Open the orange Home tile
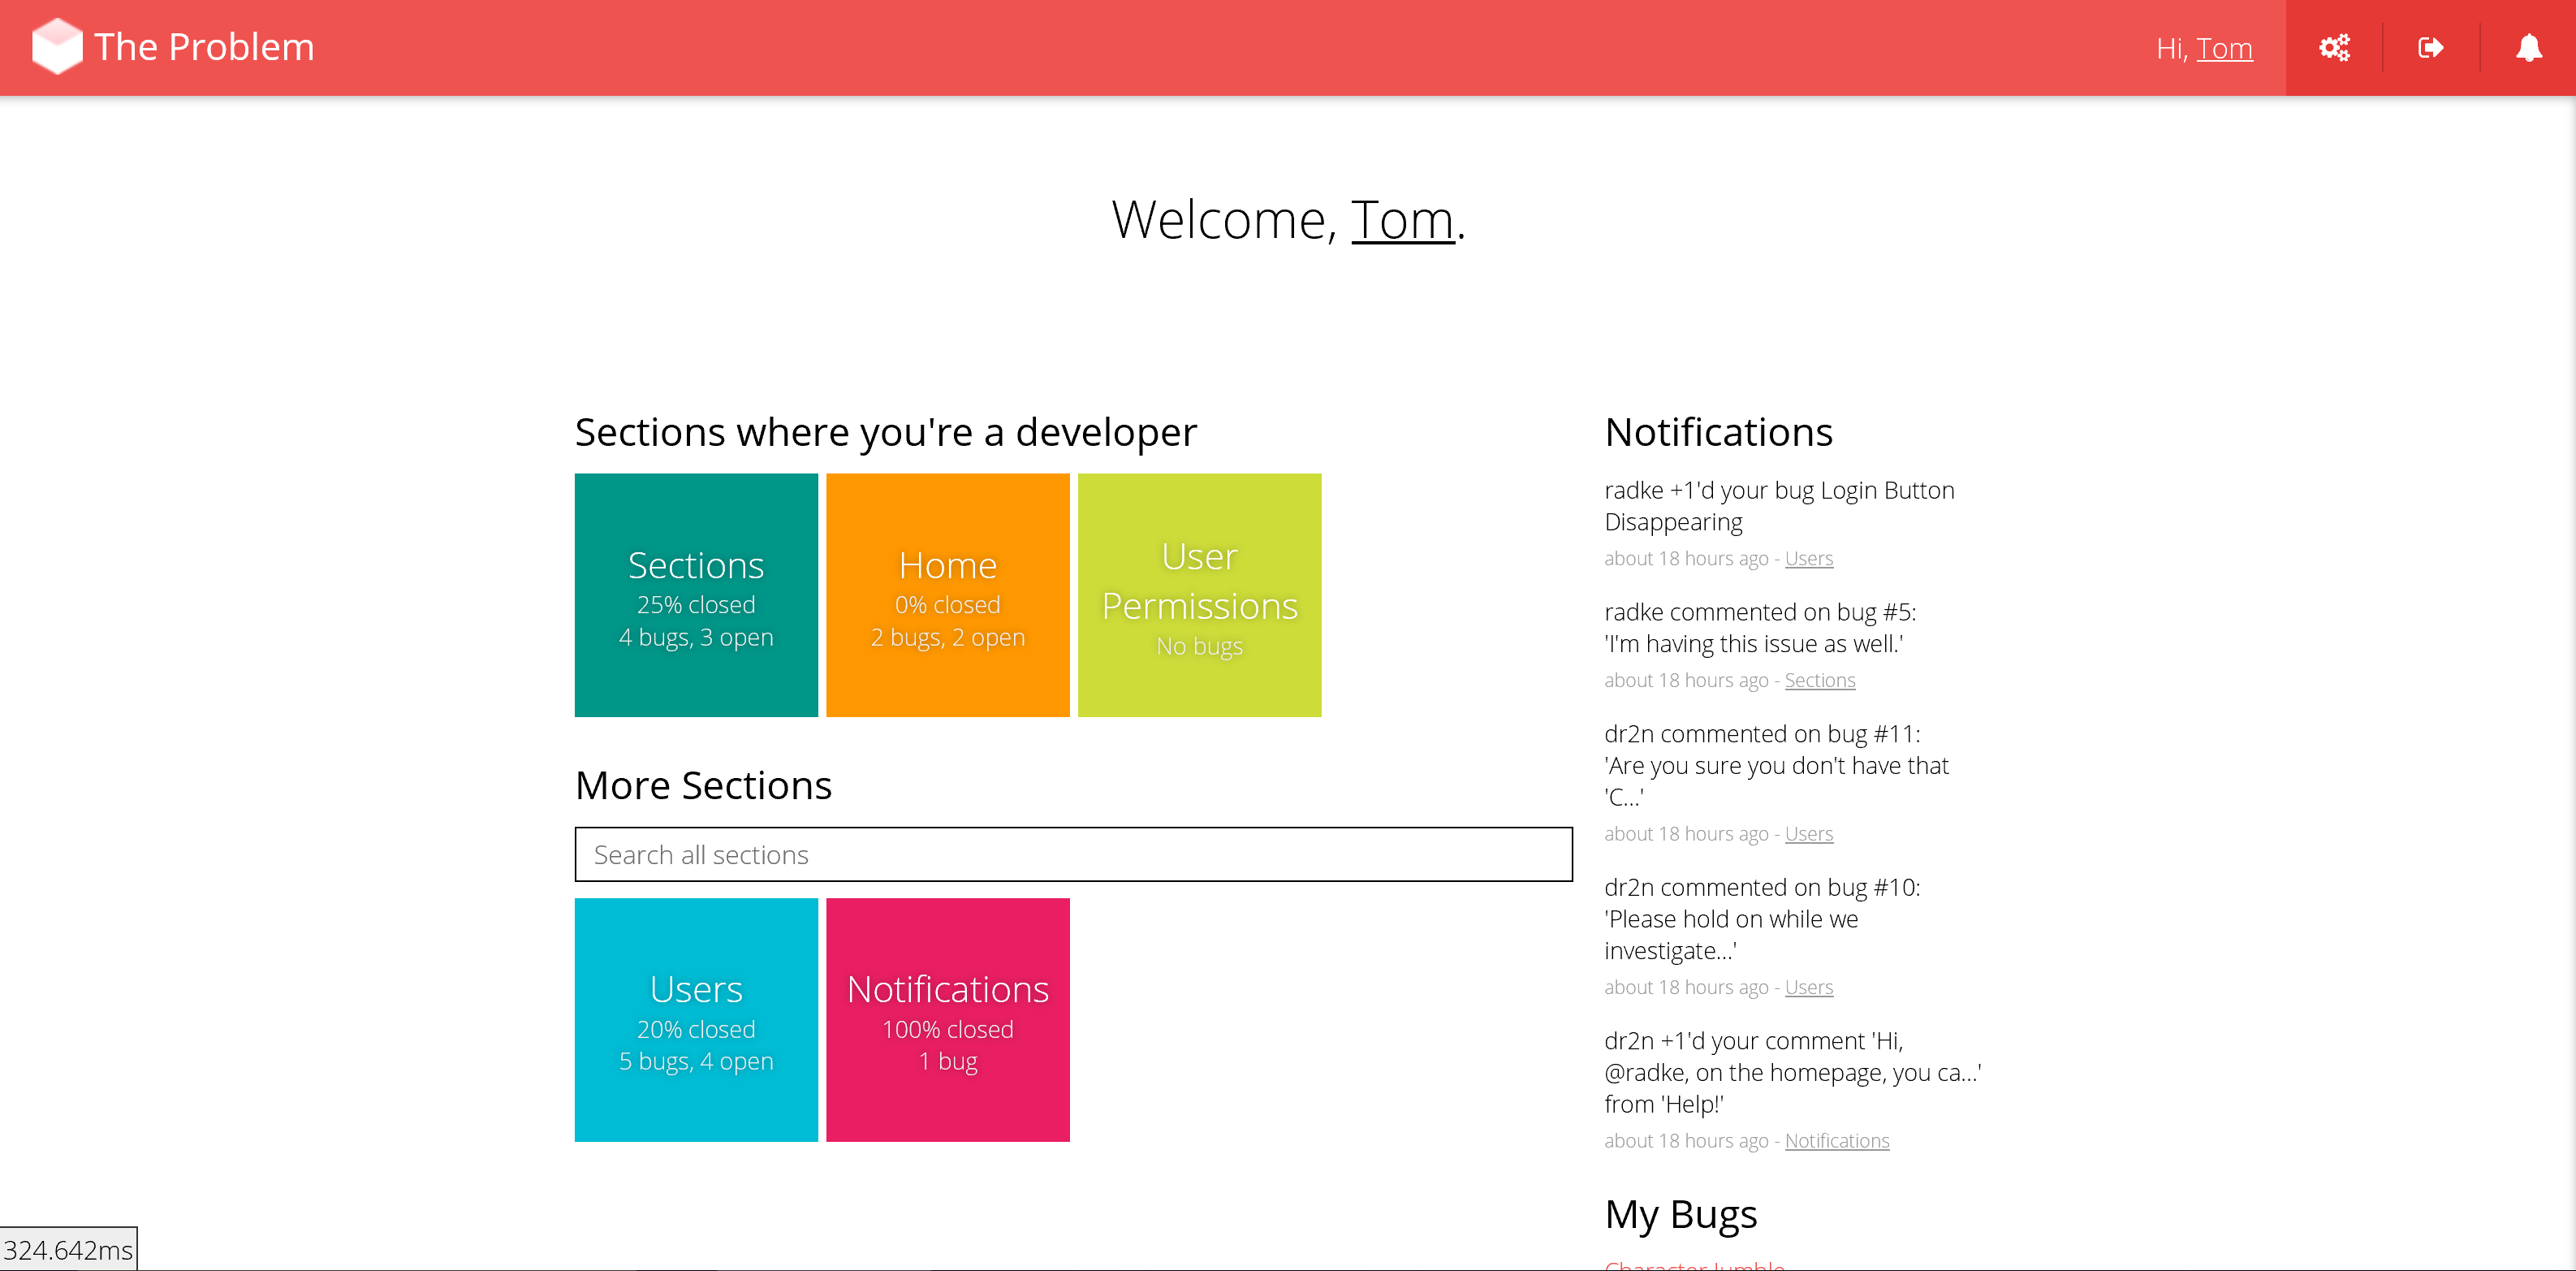2576x1271 pixels. pos(947,595)
